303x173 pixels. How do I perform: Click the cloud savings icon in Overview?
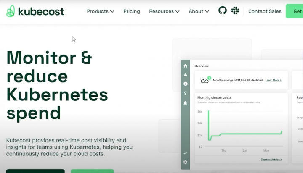[205, 80]
